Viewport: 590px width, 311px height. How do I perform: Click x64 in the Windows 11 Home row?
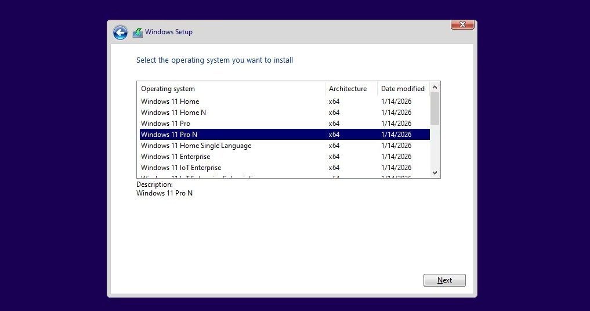[334, 102]
